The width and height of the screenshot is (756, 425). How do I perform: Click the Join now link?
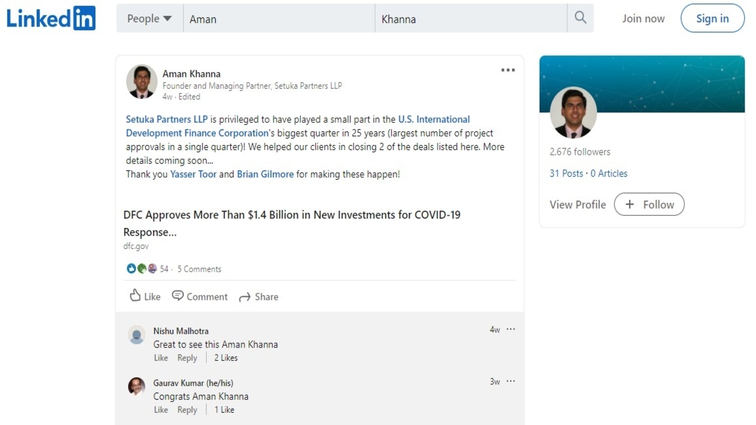click(x=643, y=18)
